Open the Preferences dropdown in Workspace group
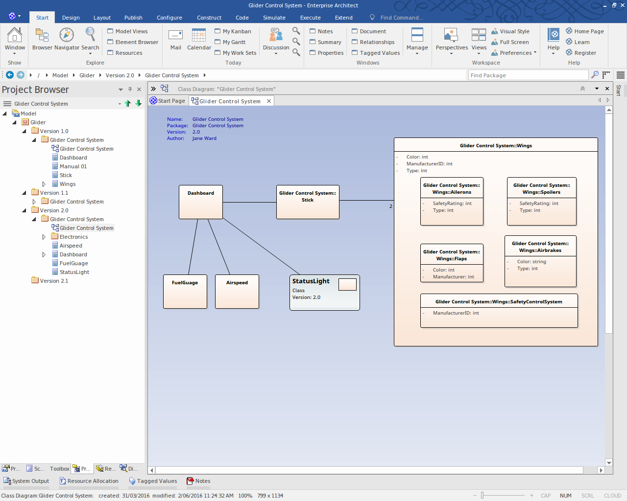This screenshot has width=627, height=501. coord(514,53)
